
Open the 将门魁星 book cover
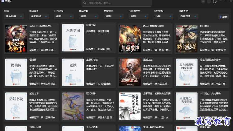187,39
